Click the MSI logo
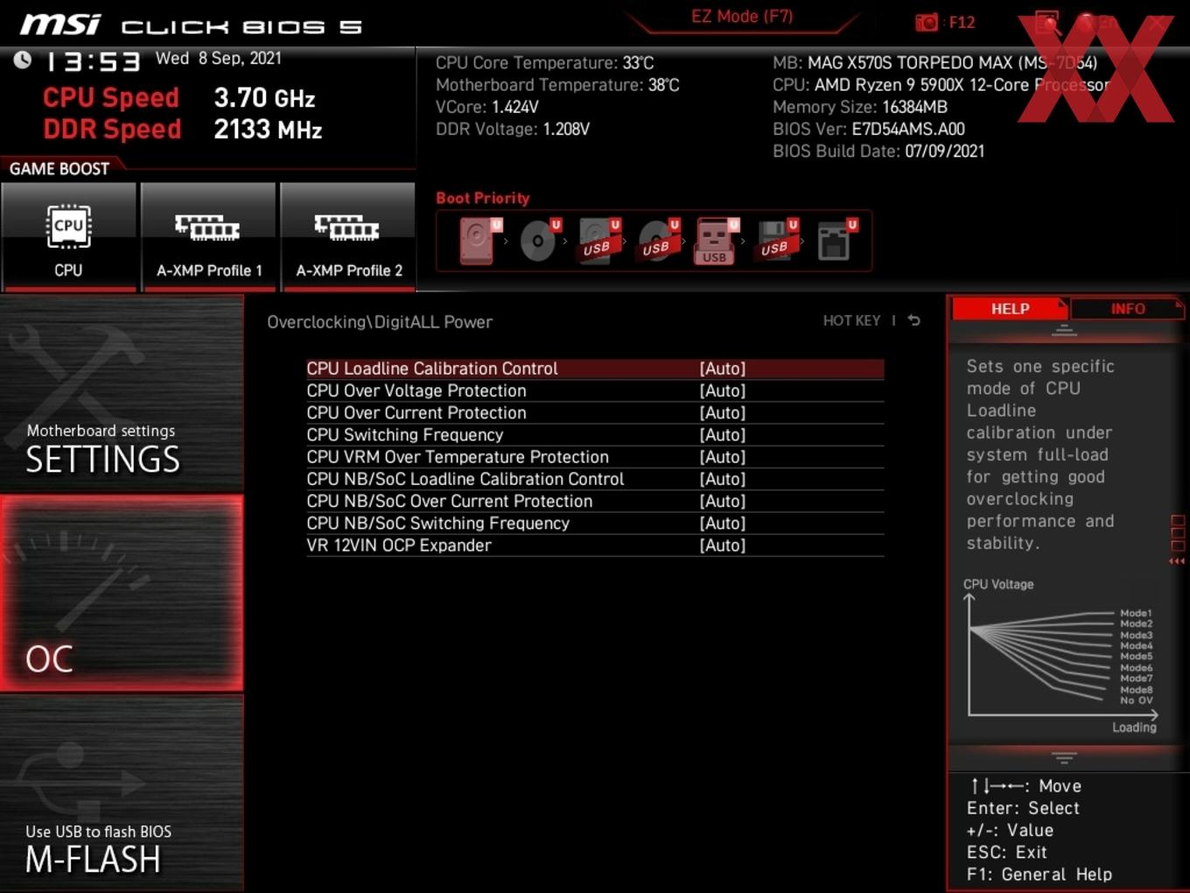The width and height of the screenshot is (1190, 893). [60, 25]
